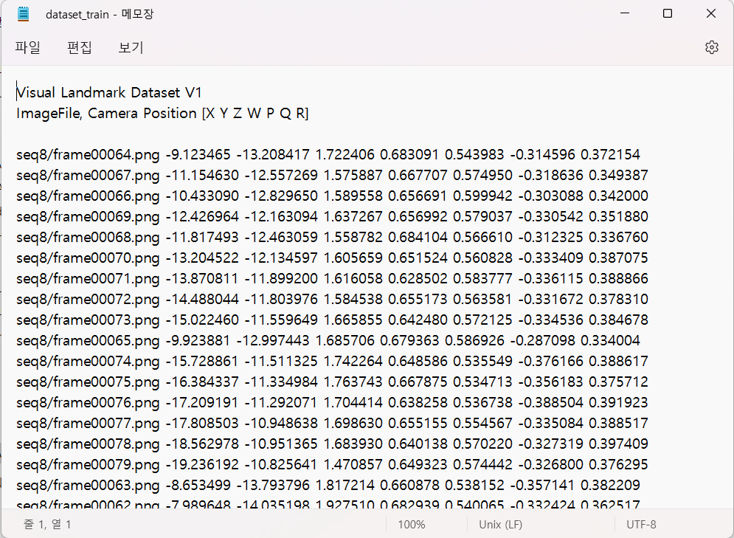The height and width of the screenshot is (538, 734).
Task: Click the value -13.204522
Action: [x=202, y=258]
